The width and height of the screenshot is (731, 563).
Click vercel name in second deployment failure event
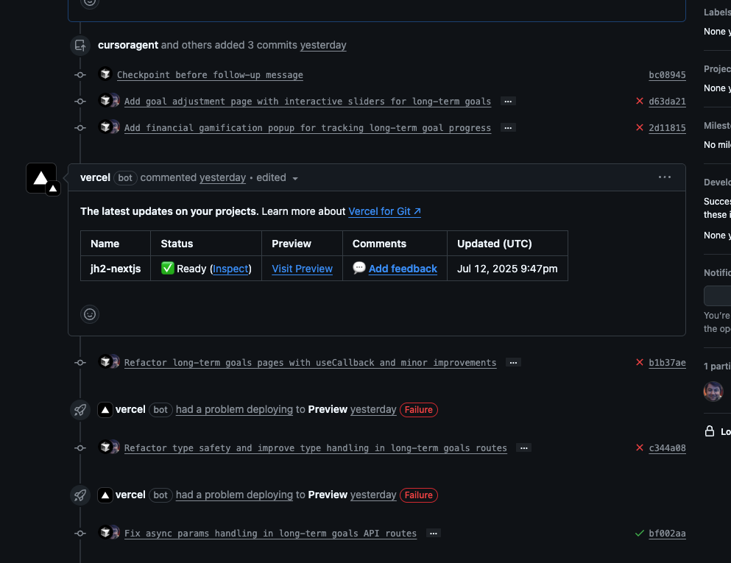click(130, 495)
